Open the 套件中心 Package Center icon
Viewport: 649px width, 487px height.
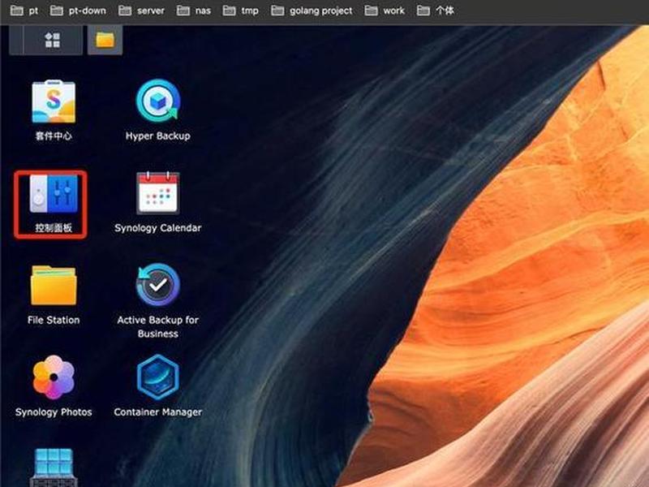54,102
